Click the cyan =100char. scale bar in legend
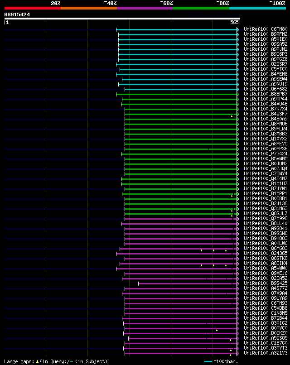The height and width of the screenshot is (365, 290). (208, 361)
